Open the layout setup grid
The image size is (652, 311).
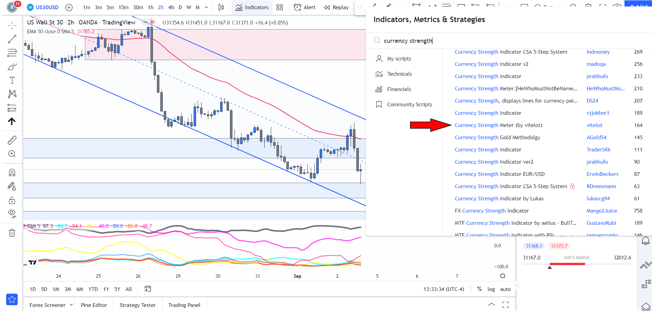click(280, 7)
